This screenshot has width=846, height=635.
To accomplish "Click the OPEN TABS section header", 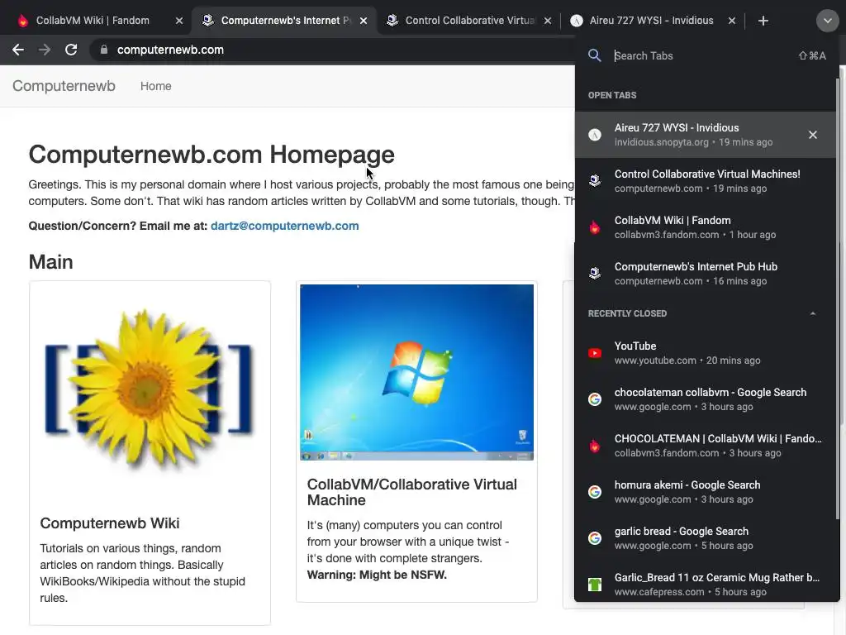I will (612, 95).
